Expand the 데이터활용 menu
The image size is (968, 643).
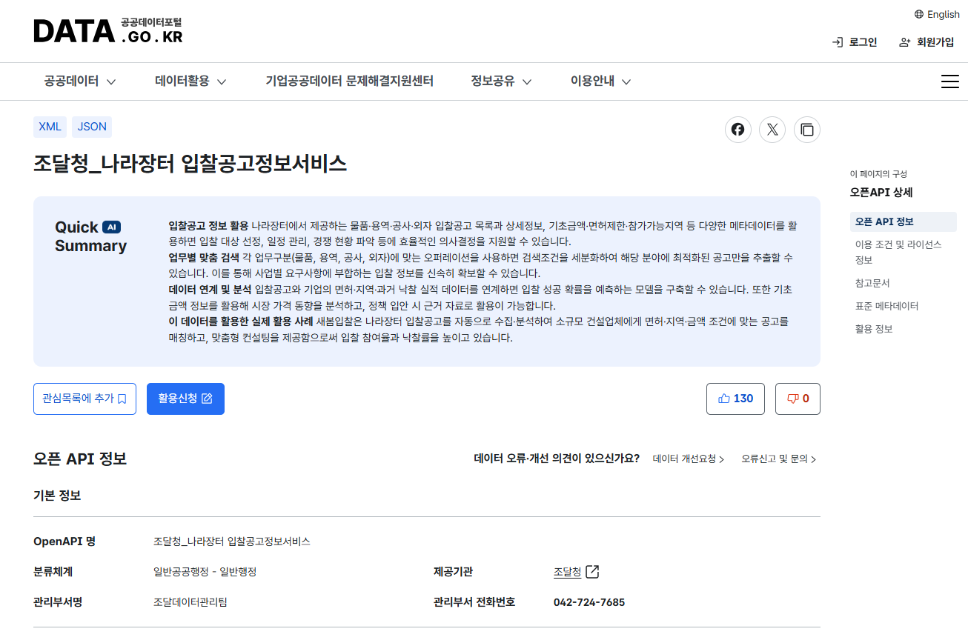point(190,81)
